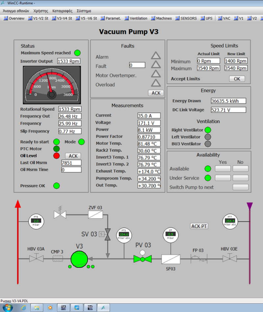Open the Paramet. screen

tap(111, 18)
